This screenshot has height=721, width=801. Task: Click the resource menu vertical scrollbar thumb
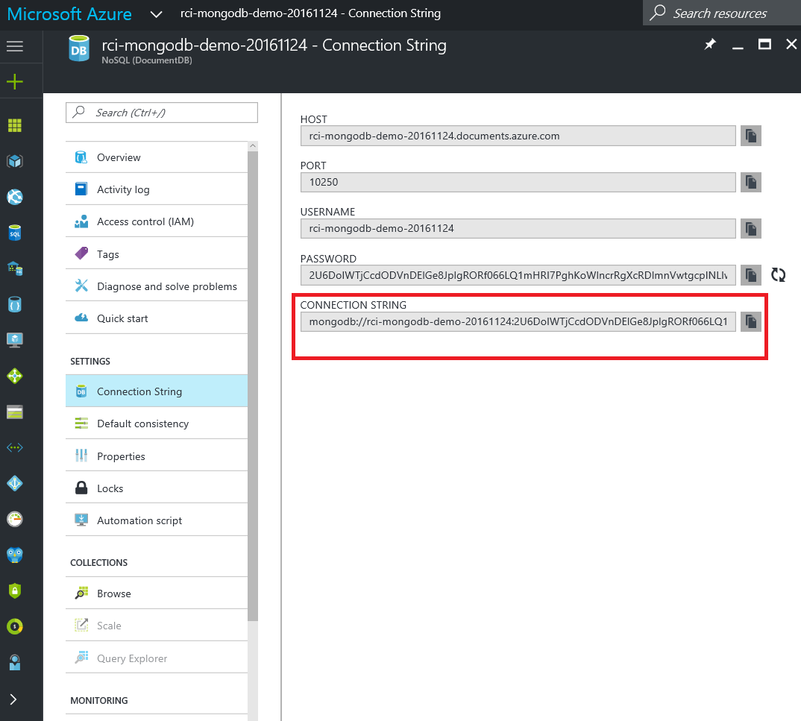pos(253,386)
